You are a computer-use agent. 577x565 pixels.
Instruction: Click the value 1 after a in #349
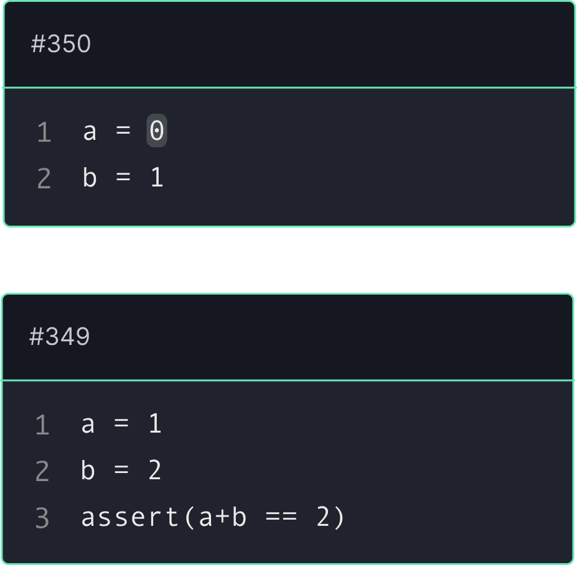155,423
